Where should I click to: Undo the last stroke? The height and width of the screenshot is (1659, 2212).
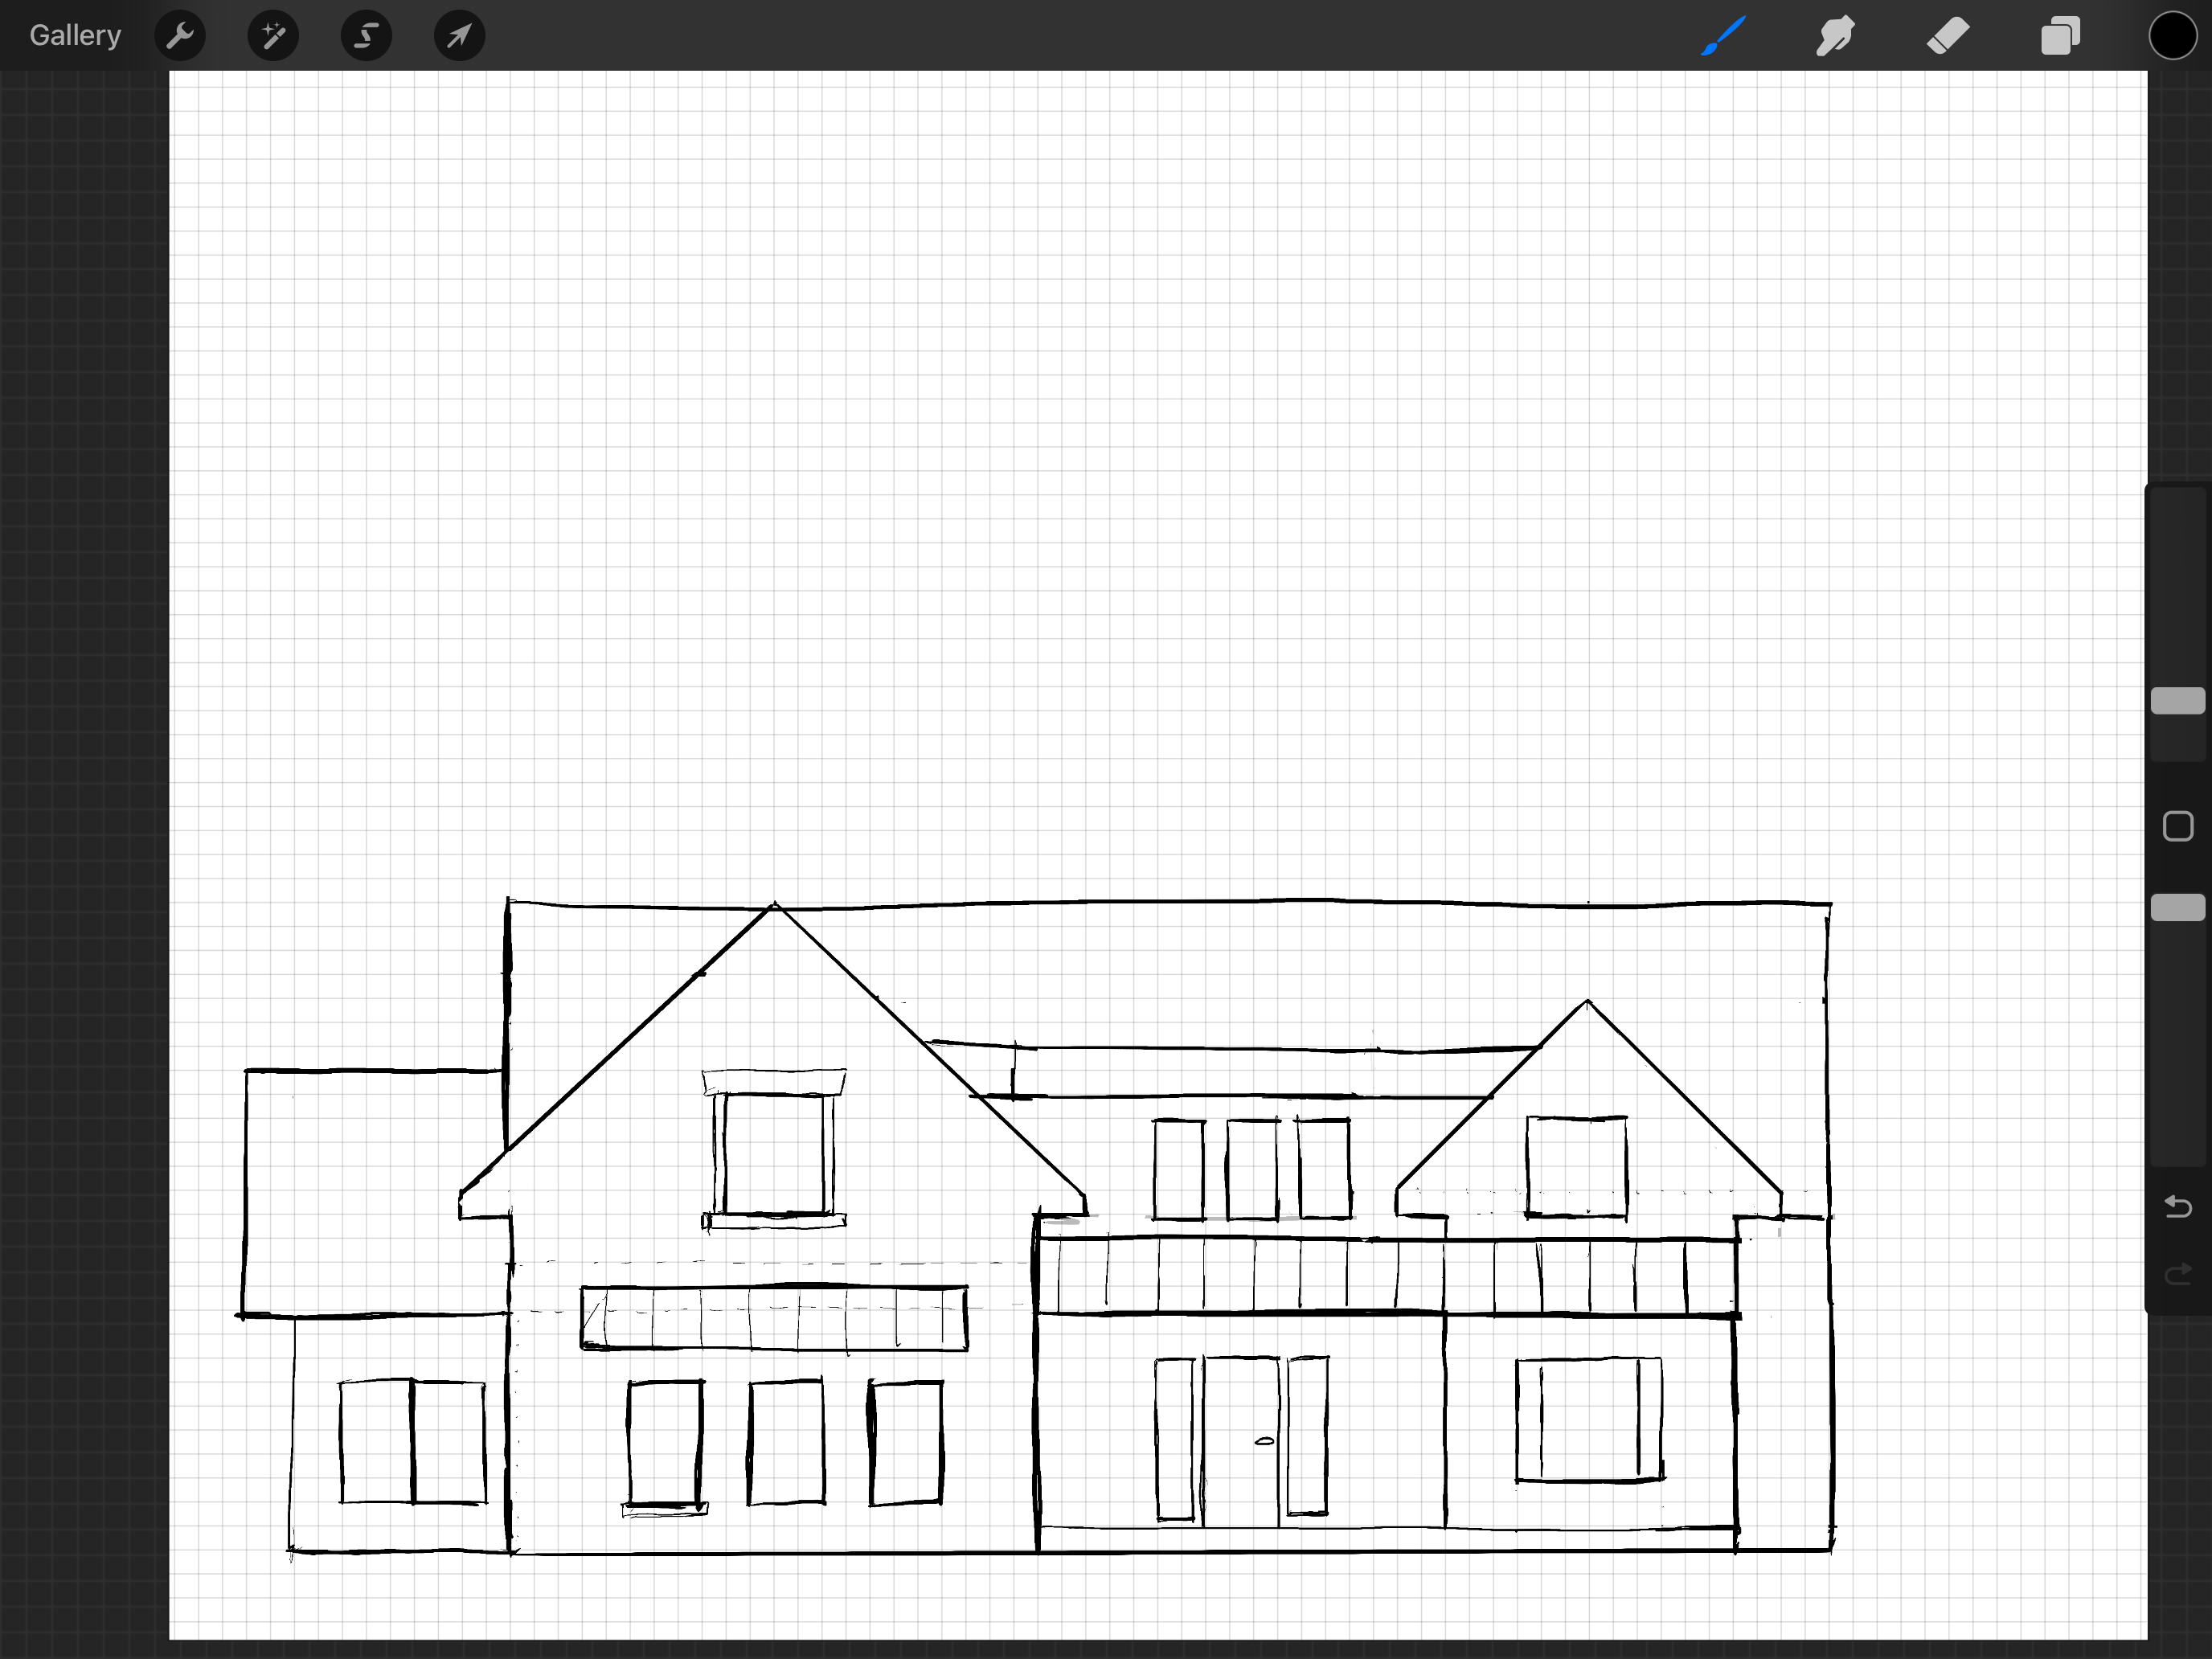point(2178,1207)
